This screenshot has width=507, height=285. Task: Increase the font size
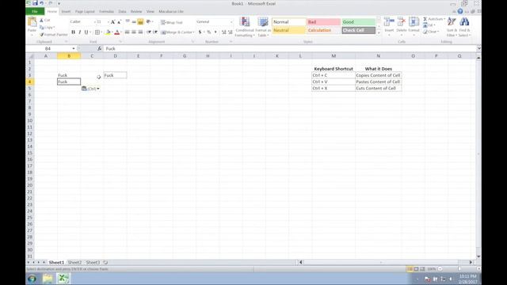(x=112, y=22)
